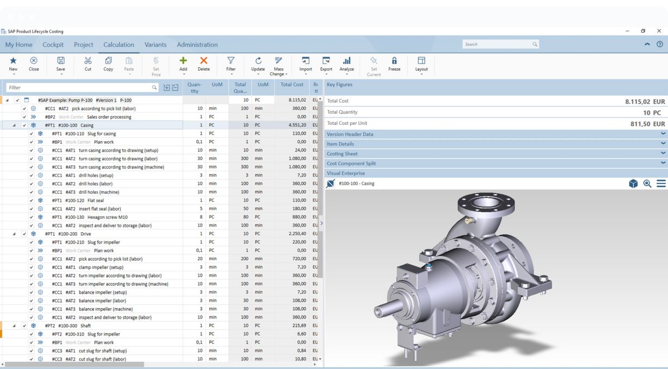
Task: Click the Cut scissors icon
Action: coord(88,61)
